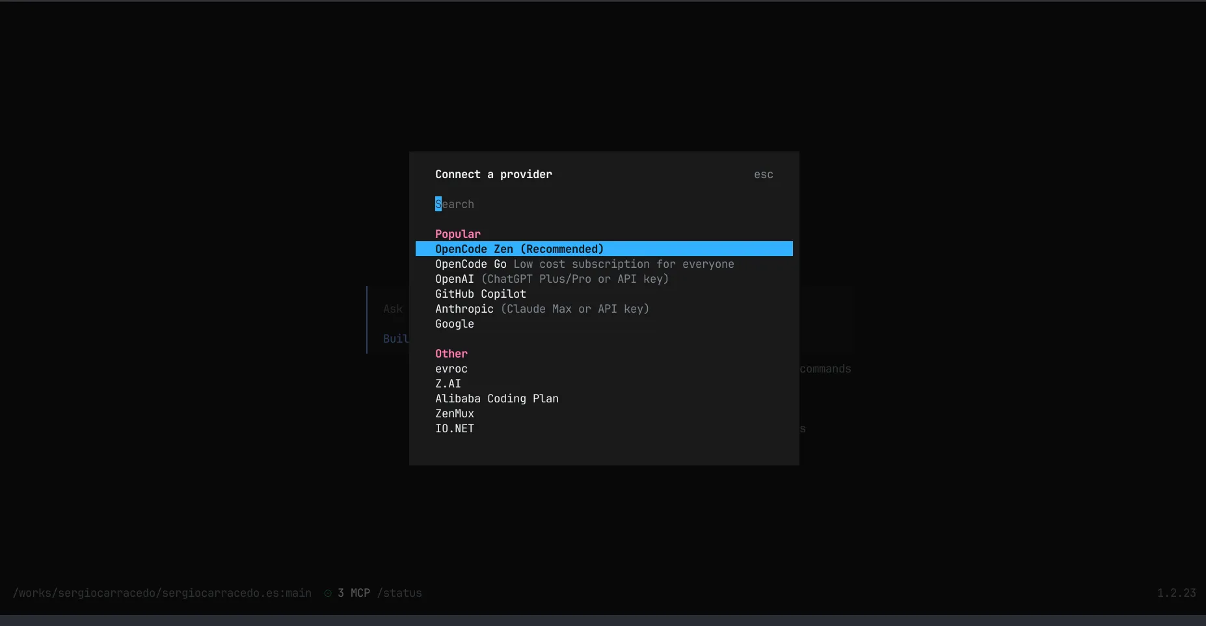The height and width of the screenshot is (626, 1206).
Task: Open the /status command link
Action: point(399,593)
